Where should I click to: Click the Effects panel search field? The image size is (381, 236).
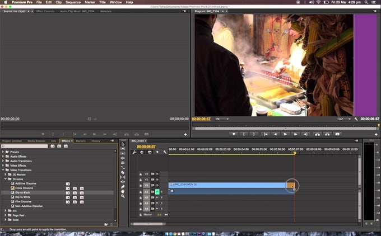(25, 147)
